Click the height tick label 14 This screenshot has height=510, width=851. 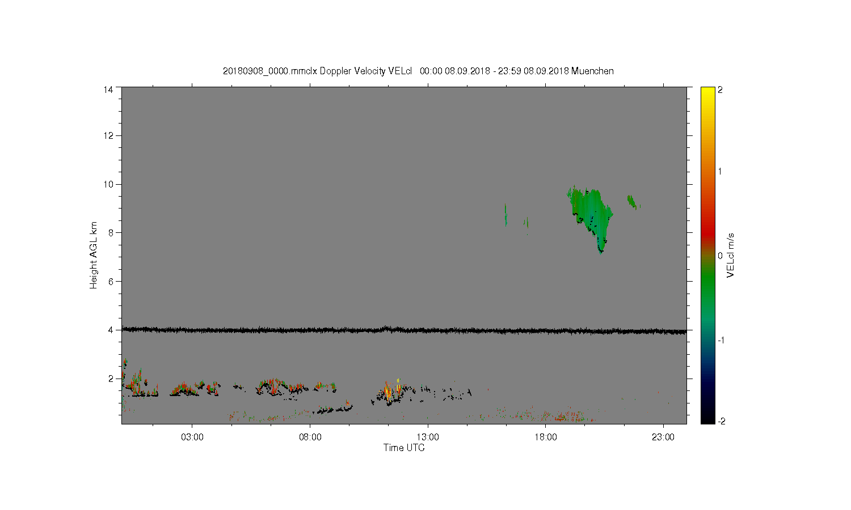[108, 90]
